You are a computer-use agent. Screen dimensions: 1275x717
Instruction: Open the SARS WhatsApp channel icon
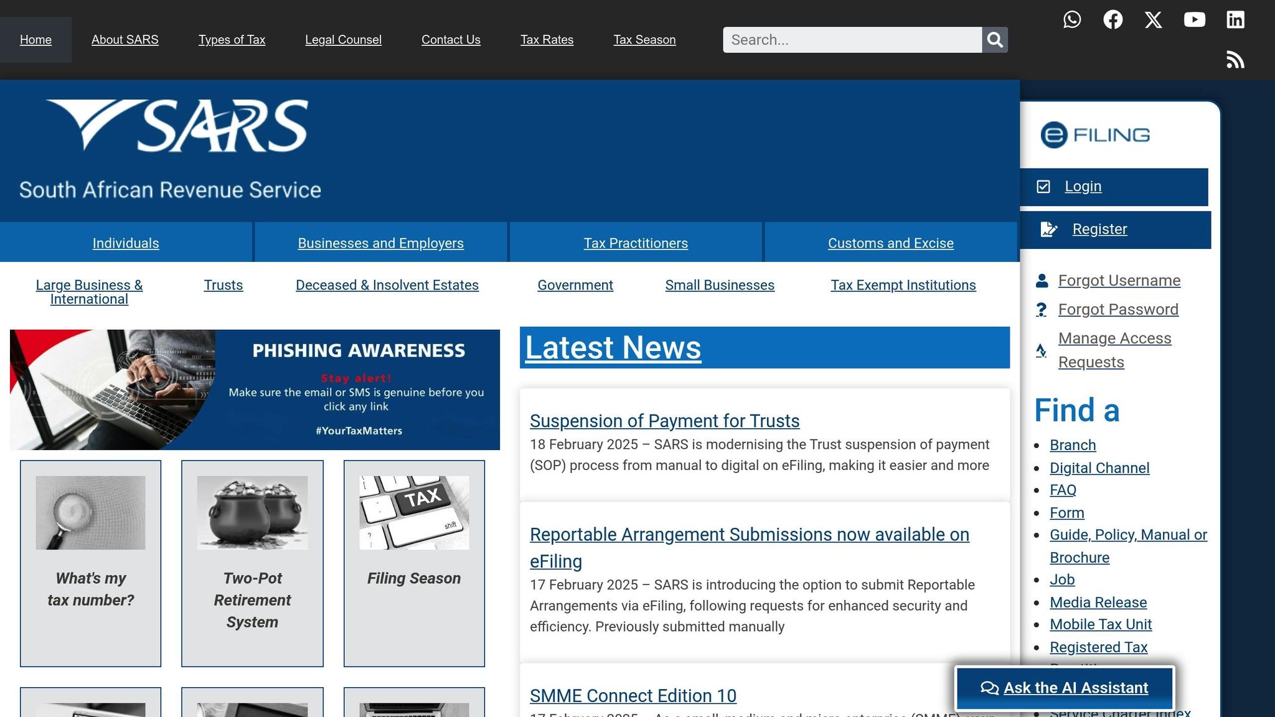coord(1072,20)
